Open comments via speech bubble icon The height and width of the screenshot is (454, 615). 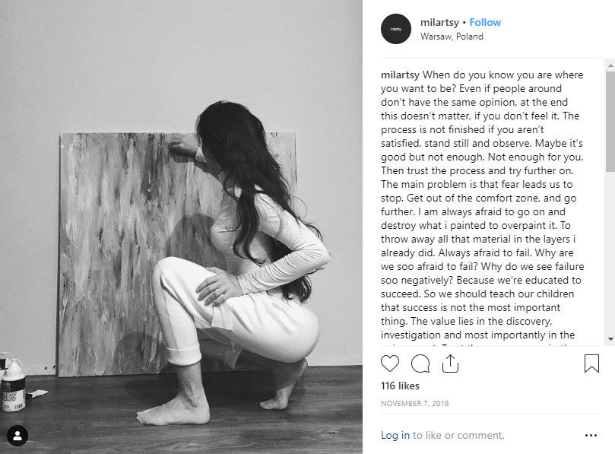pyautogui.click(x=420, y=364)
